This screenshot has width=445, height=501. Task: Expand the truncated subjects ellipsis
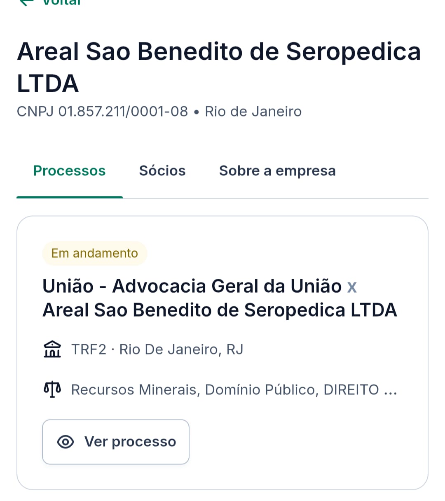[x=390, y=390]
